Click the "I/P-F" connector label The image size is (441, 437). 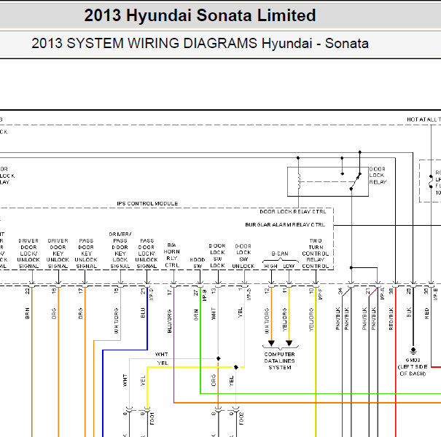click(x=321, y=294)
